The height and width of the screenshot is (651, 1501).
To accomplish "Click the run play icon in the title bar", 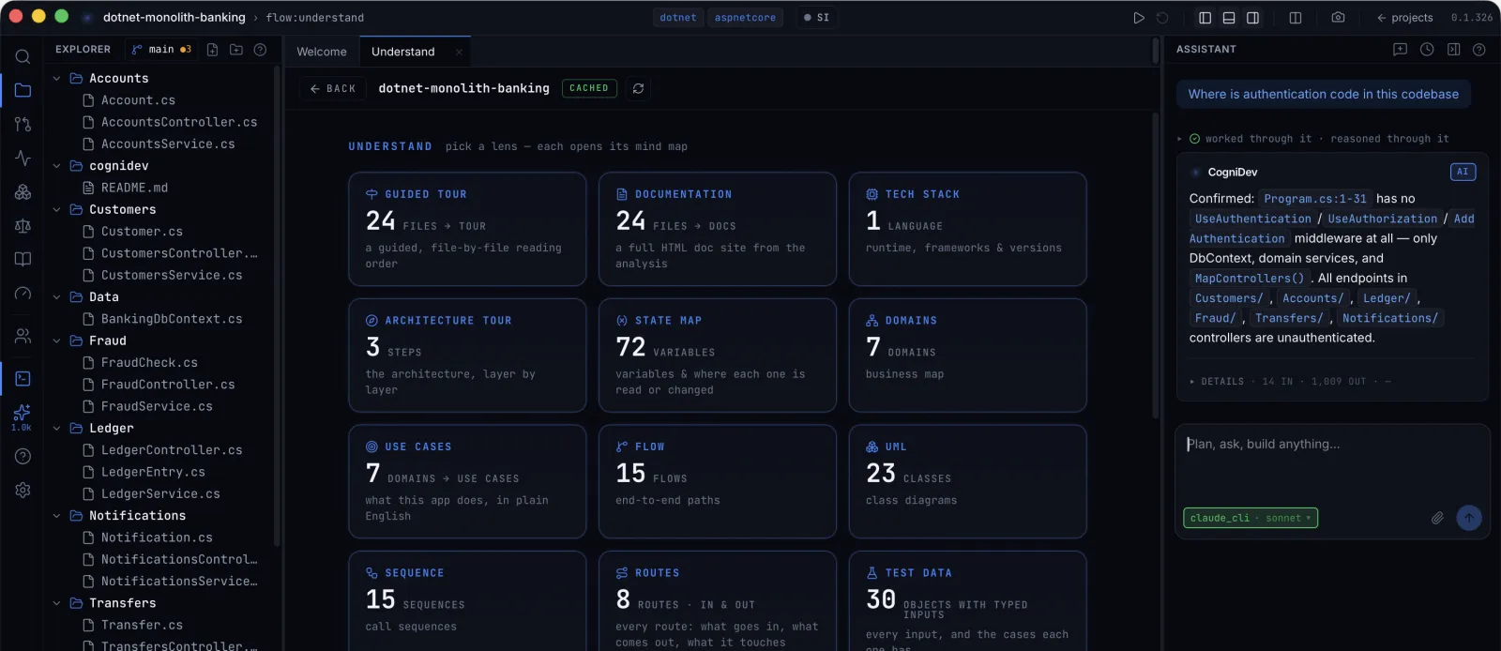I will click(x=1139, y=18).
